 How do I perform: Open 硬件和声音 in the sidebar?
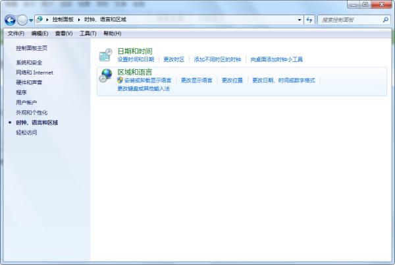click(29, 82)
